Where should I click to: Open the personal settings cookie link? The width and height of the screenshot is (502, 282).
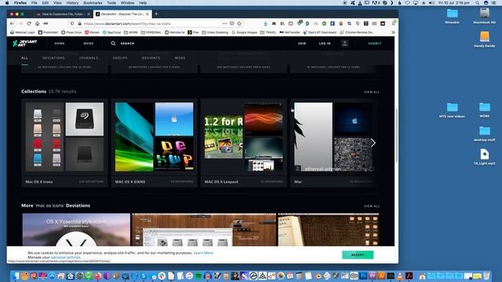[x=66, y=257]
